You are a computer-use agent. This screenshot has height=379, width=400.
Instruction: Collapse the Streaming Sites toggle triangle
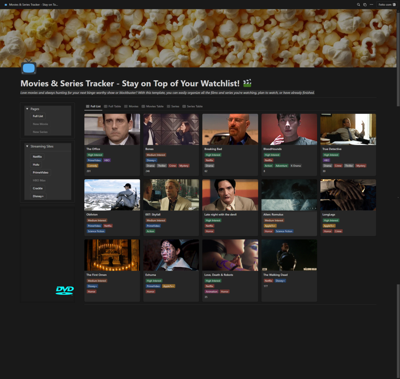tap(27, 146)
